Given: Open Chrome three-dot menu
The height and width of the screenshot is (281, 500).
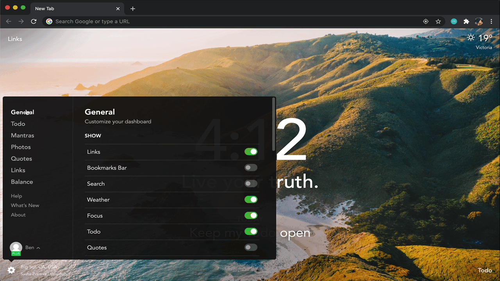Looking at the screenshot, I should tap(491, 21).
